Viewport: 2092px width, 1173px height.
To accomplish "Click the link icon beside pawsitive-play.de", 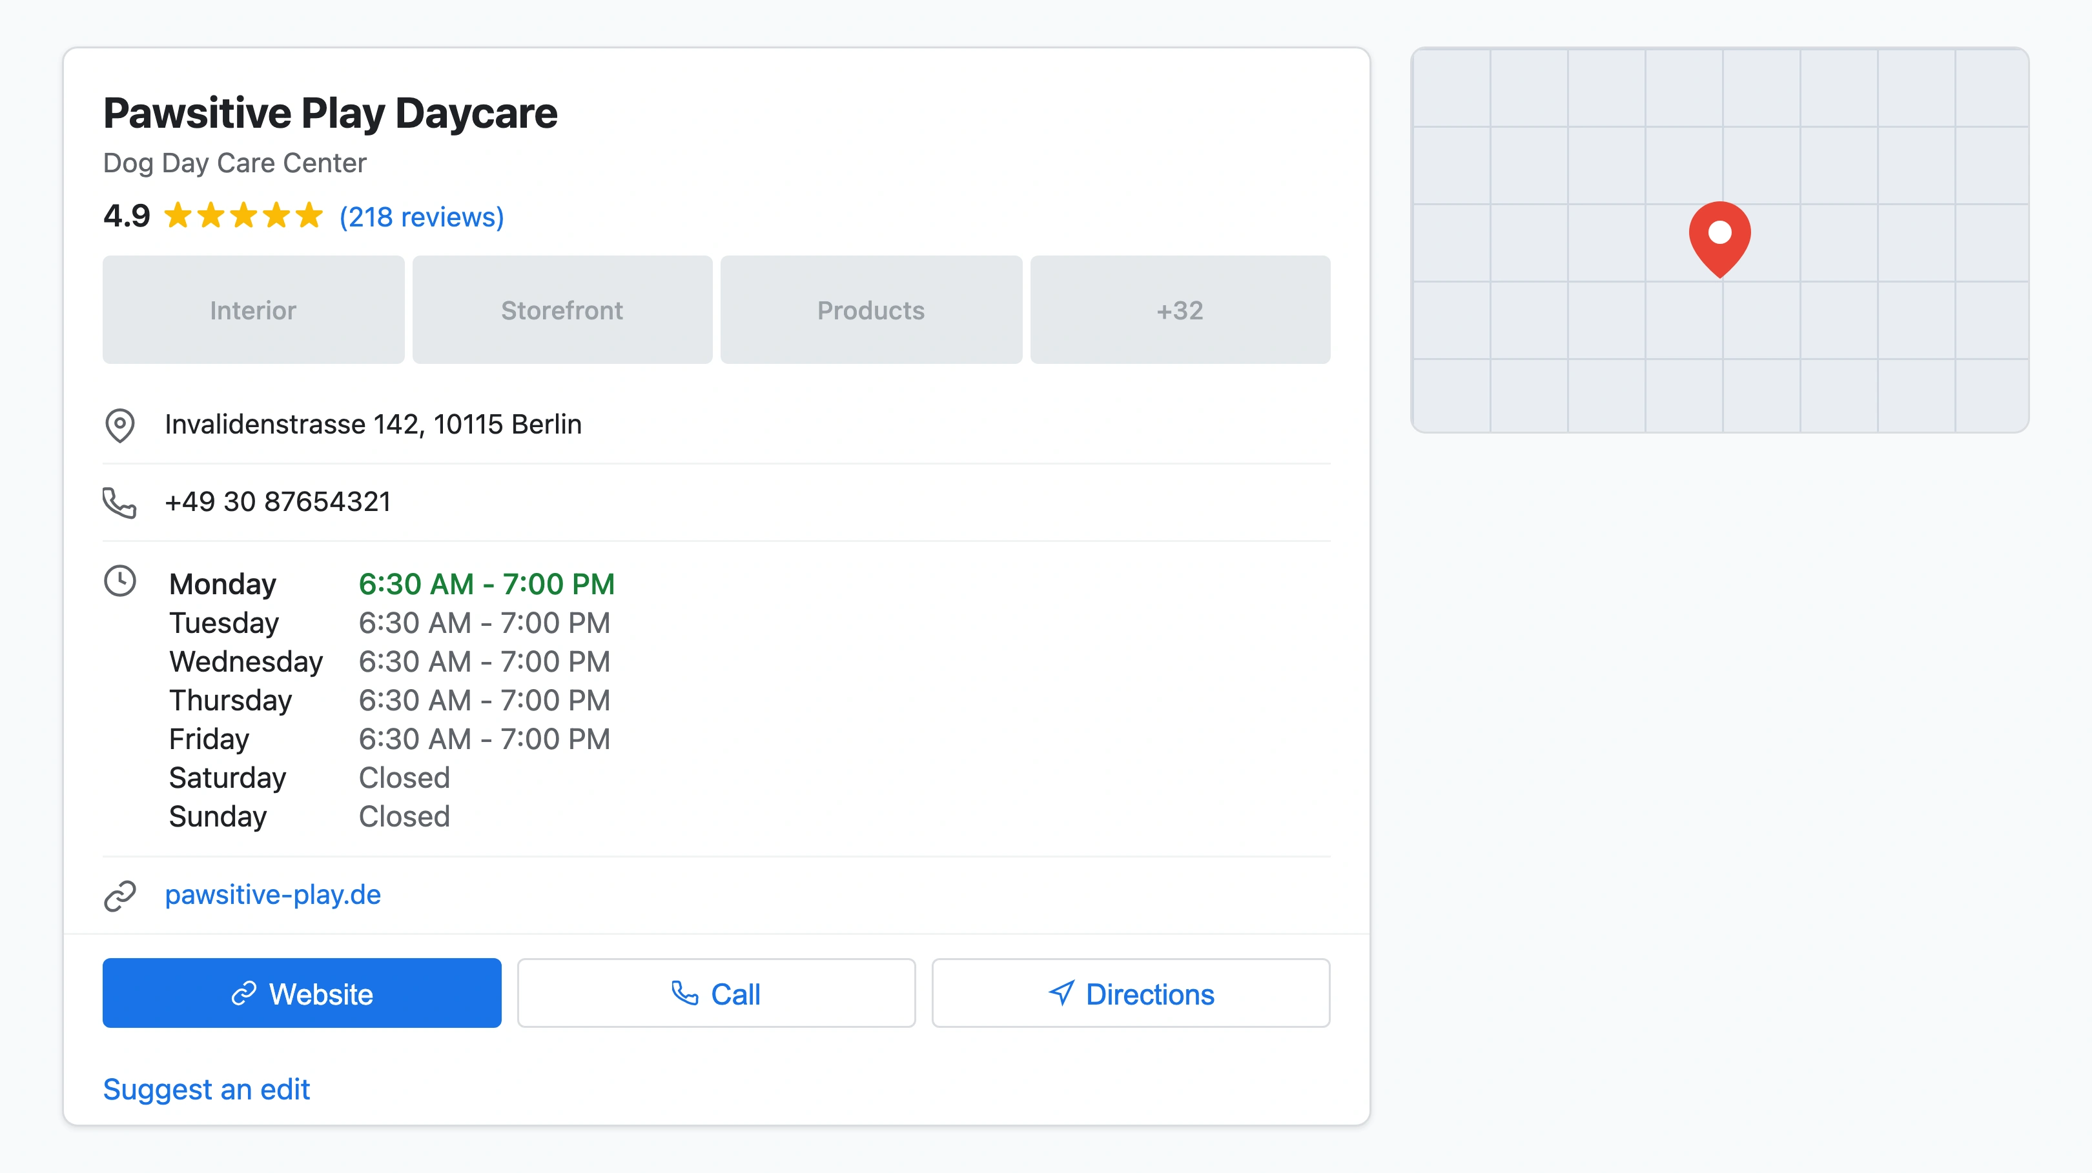I will tap(119, 896).
